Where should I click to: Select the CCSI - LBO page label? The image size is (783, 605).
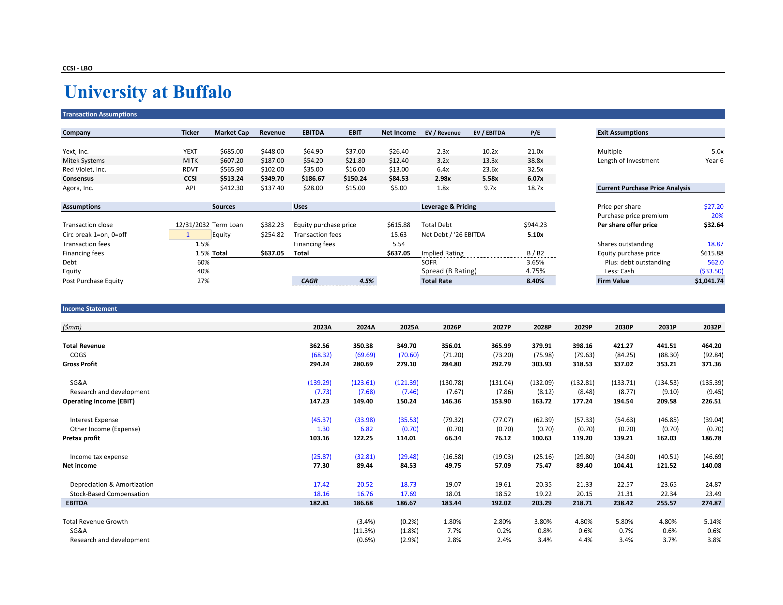[x=77, y=68]
